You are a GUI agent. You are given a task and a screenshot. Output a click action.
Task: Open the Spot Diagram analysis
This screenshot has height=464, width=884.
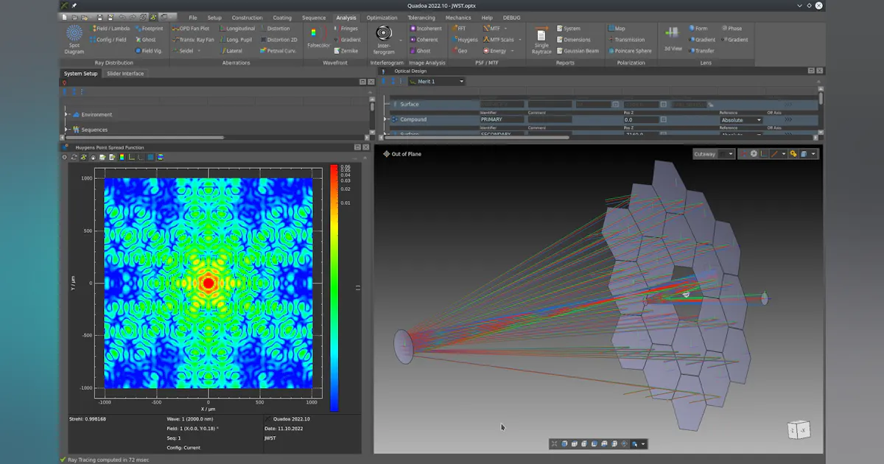point(74,39)
